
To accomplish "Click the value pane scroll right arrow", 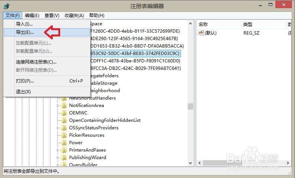I will [x=288, y=163].
